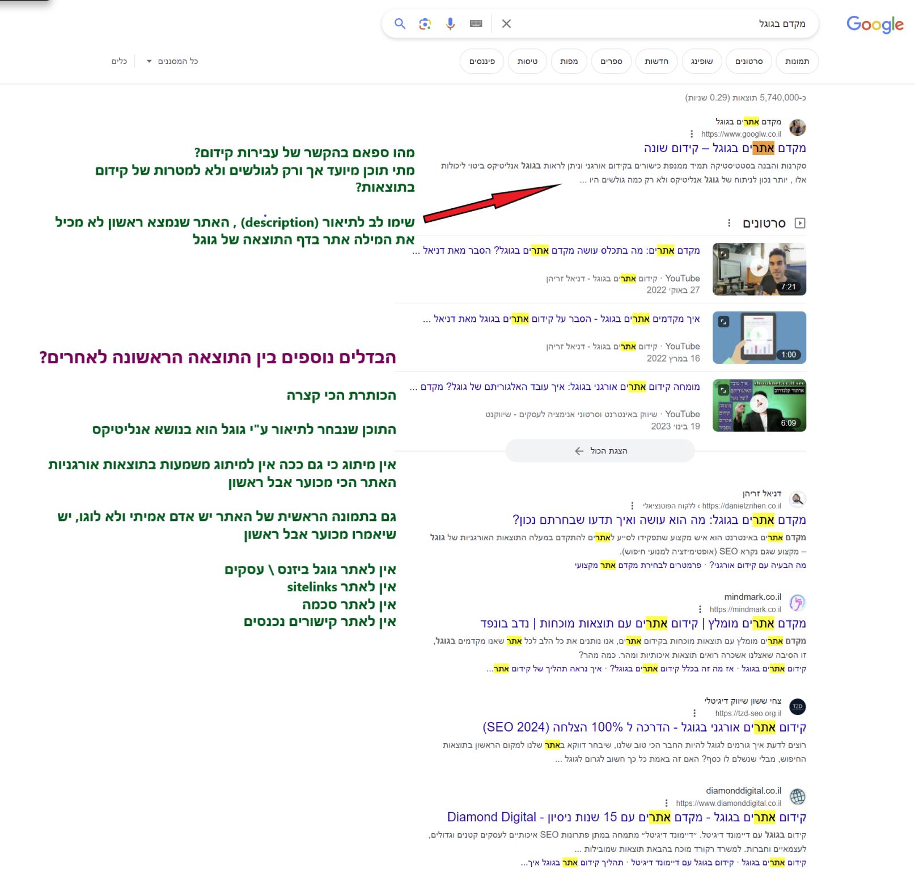Open the googlw.co.il result favicon
This screenshot has height=883, width=915.
(798, 128)
